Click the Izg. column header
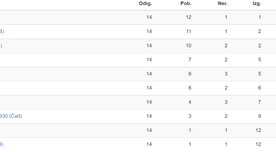Screen dimensions: 276x152 pyautogui.click(x=257, y=4)
